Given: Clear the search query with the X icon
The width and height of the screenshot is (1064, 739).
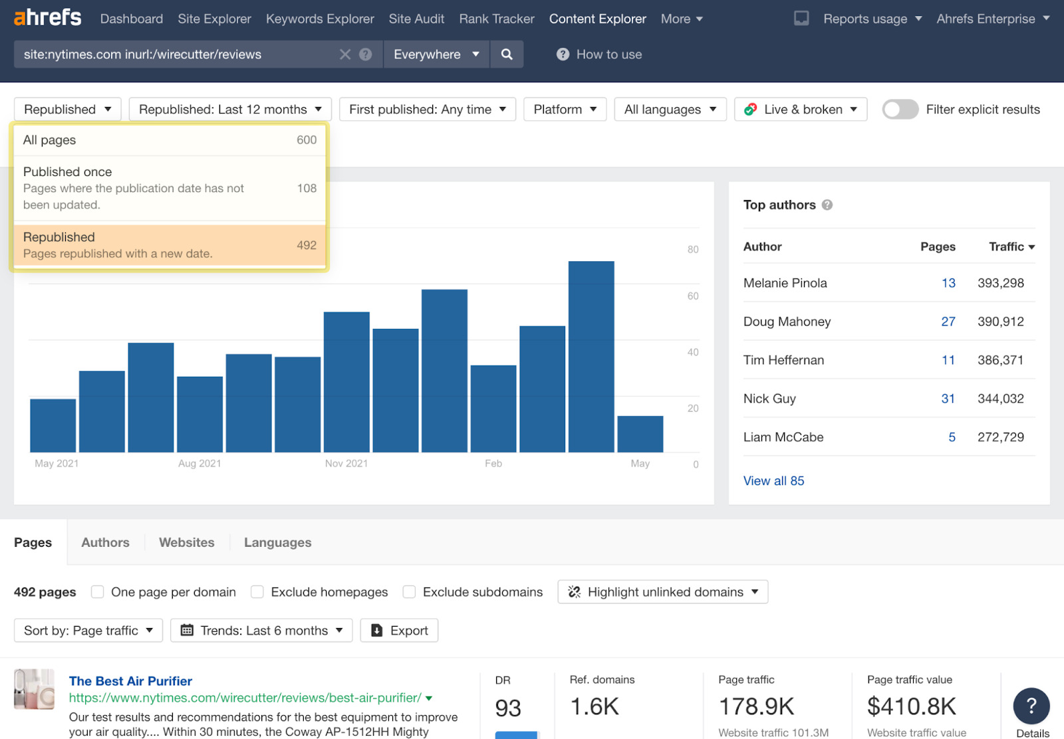Looking at the screenshot, I should click(x=345, y=54).
